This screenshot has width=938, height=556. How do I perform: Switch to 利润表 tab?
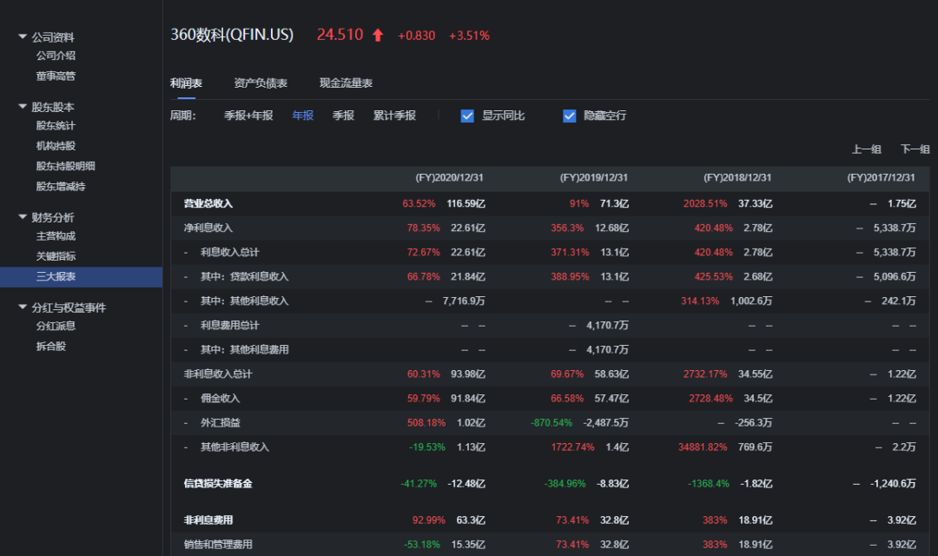click(186, 83)
